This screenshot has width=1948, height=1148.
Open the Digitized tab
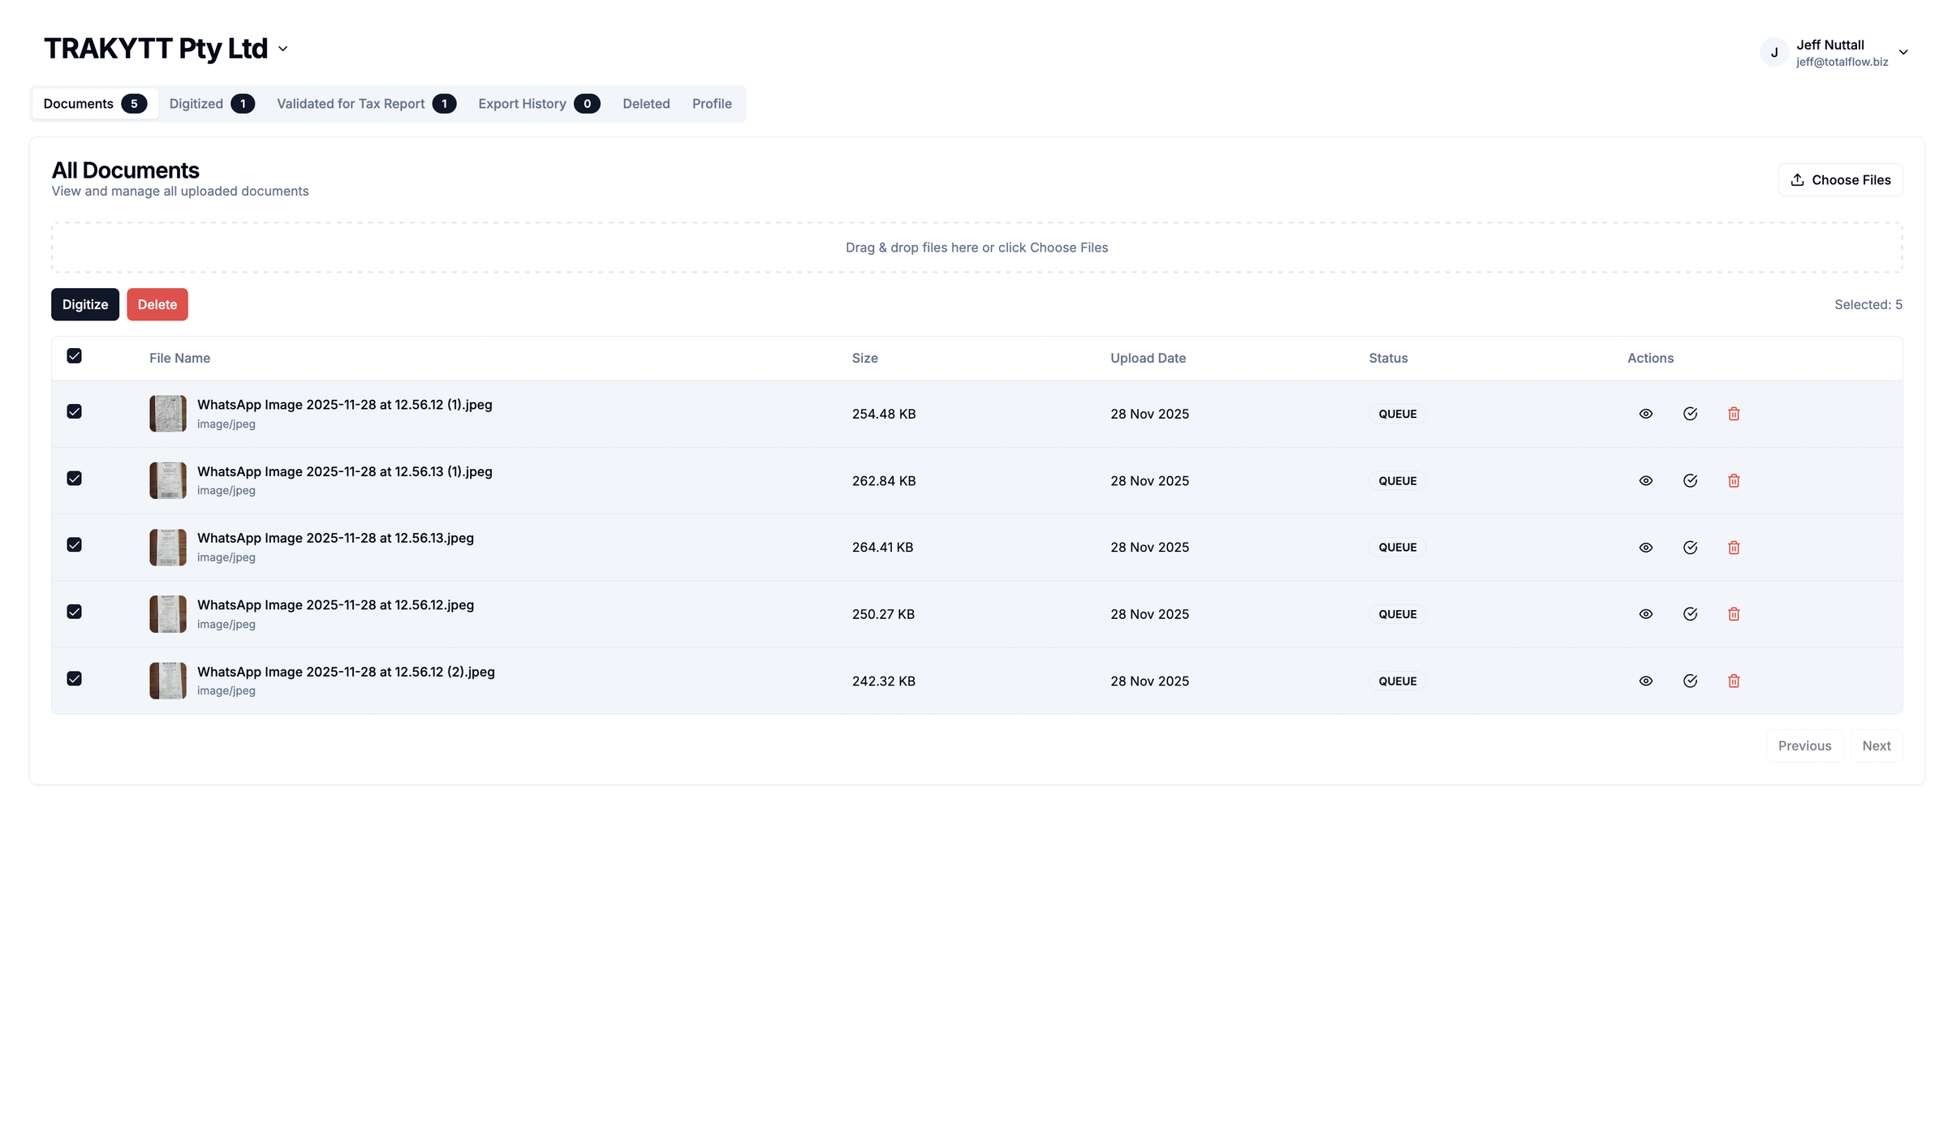point(211,104)
